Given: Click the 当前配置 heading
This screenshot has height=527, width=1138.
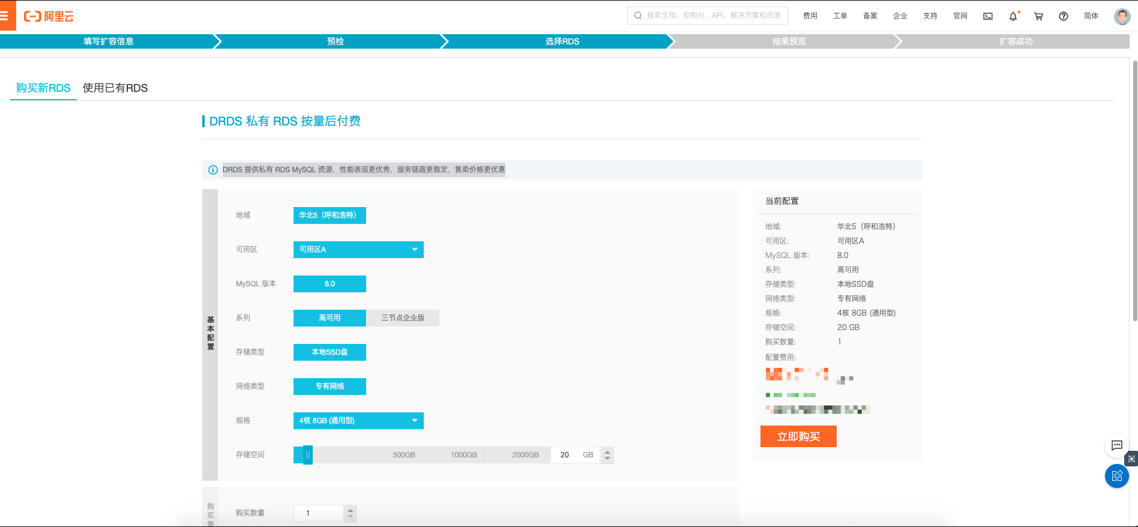Looking at the screenshot, I should point(782,201).
